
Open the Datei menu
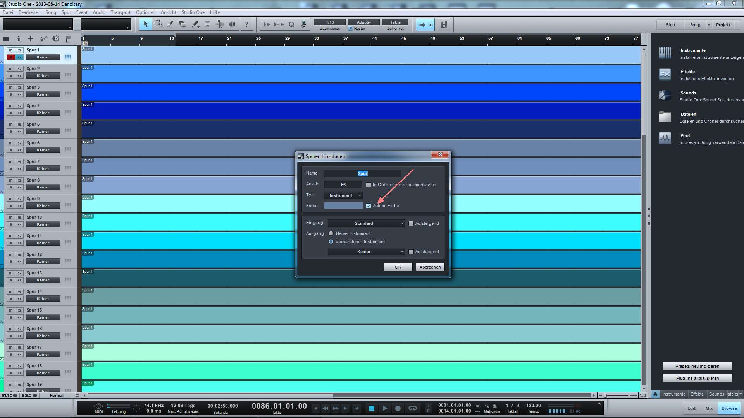point(8,12)
